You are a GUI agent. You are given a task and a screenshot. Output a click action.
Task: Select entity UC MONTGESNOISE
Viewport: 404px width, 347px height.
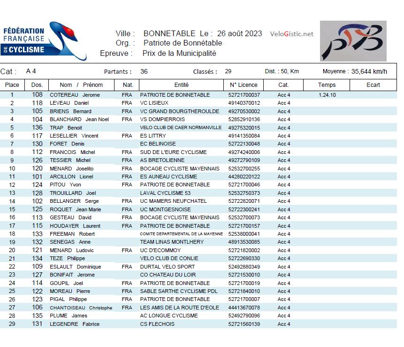[x=166, y=209]
